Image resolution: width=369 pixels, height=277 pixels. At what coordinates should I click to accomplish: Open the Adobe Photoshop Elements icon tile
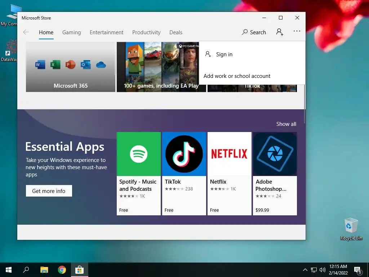(x=275, y=154)
